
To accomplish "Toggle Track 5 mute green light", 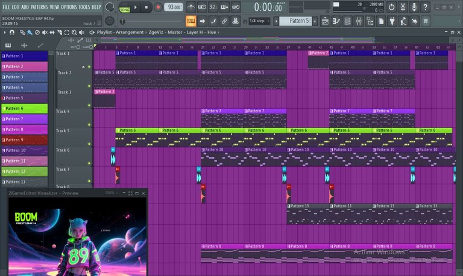I will pyautogui.click(x=89, y=144).
